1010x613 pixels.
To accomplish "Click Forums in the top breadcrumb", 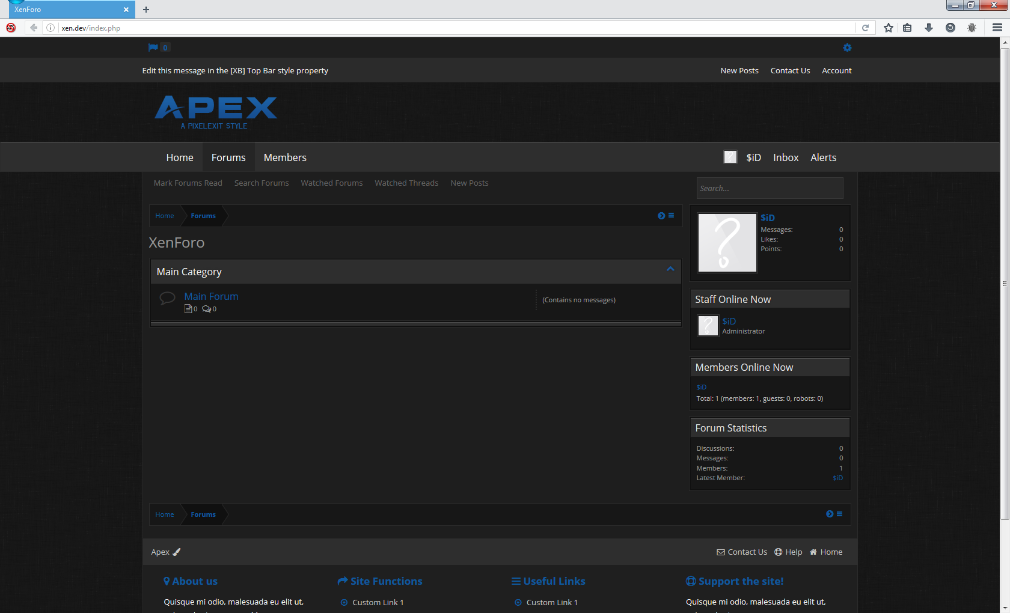I will click(203, 216).
